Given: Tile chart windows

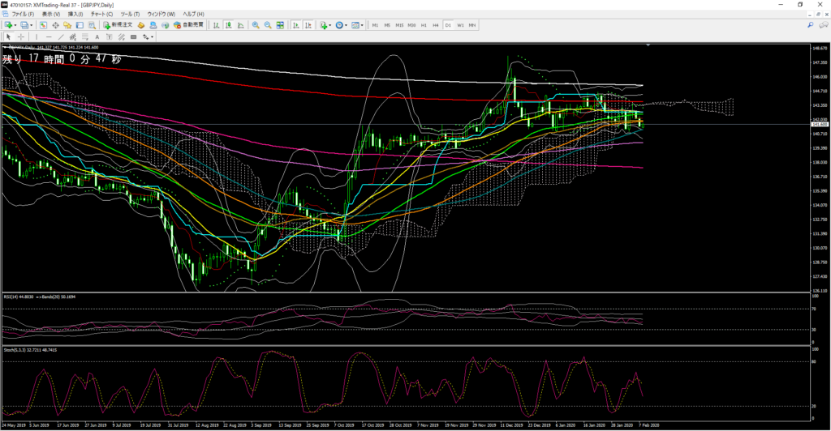Looking at the screenshot, I should (280, 25).
